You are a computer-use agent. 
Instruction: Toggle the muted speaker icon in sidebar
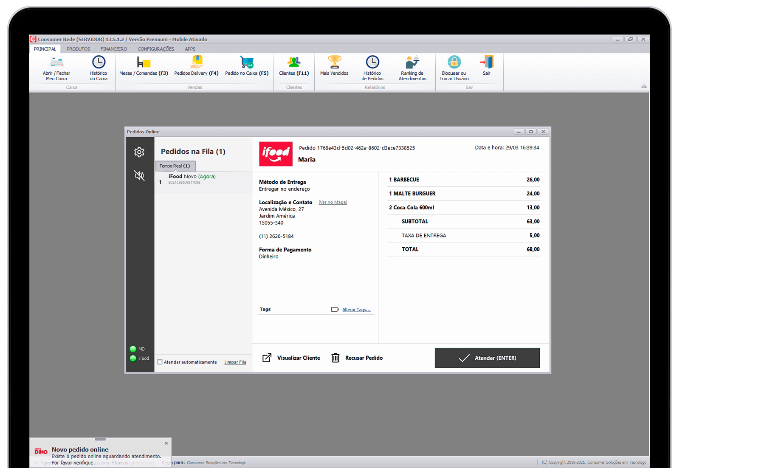[139, 175]
